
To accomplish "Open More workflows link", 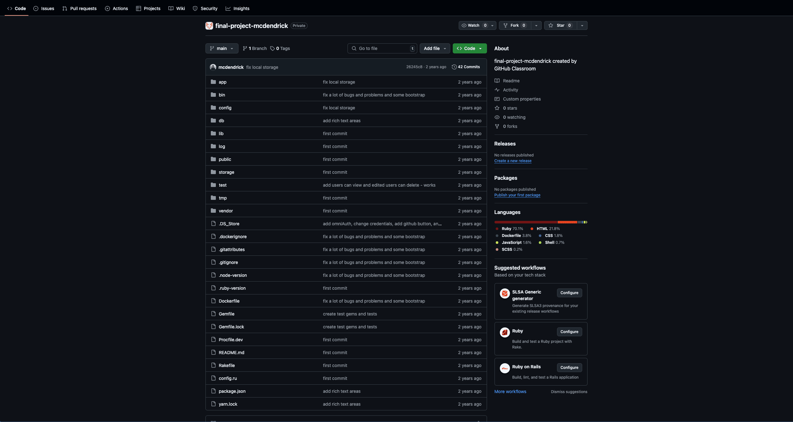I will [510, 392].
